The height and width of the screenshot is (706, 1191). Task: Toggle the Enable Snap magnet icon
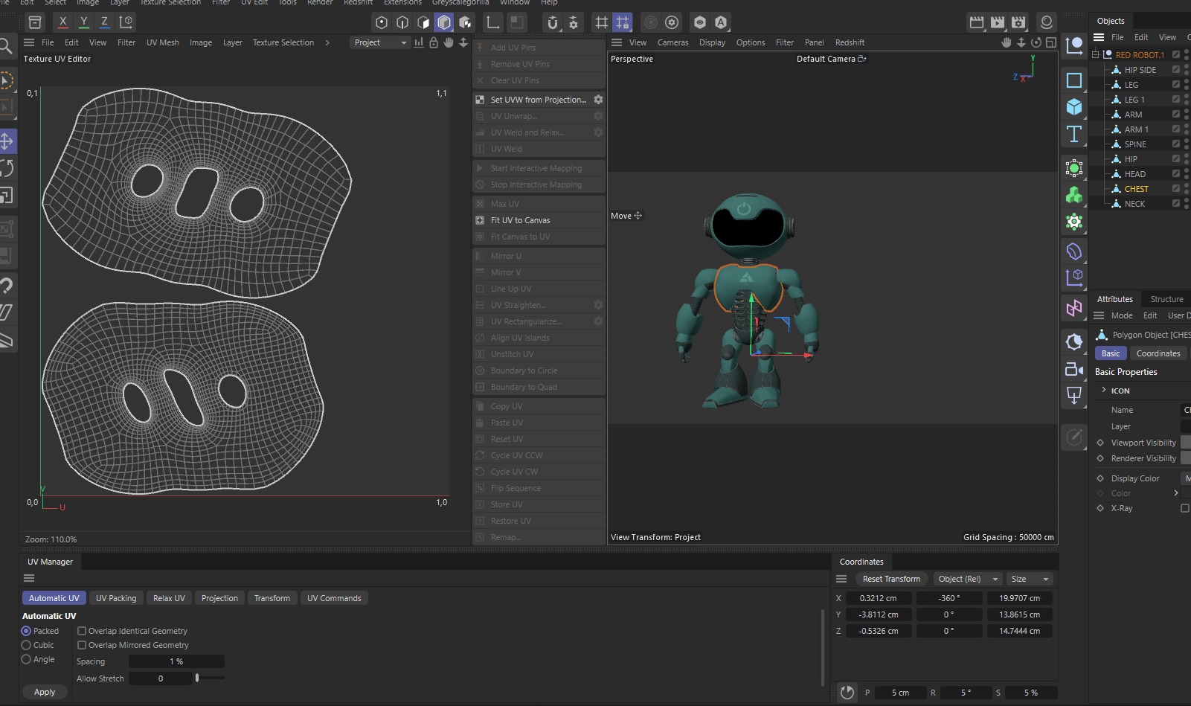[x=552, y=22]
